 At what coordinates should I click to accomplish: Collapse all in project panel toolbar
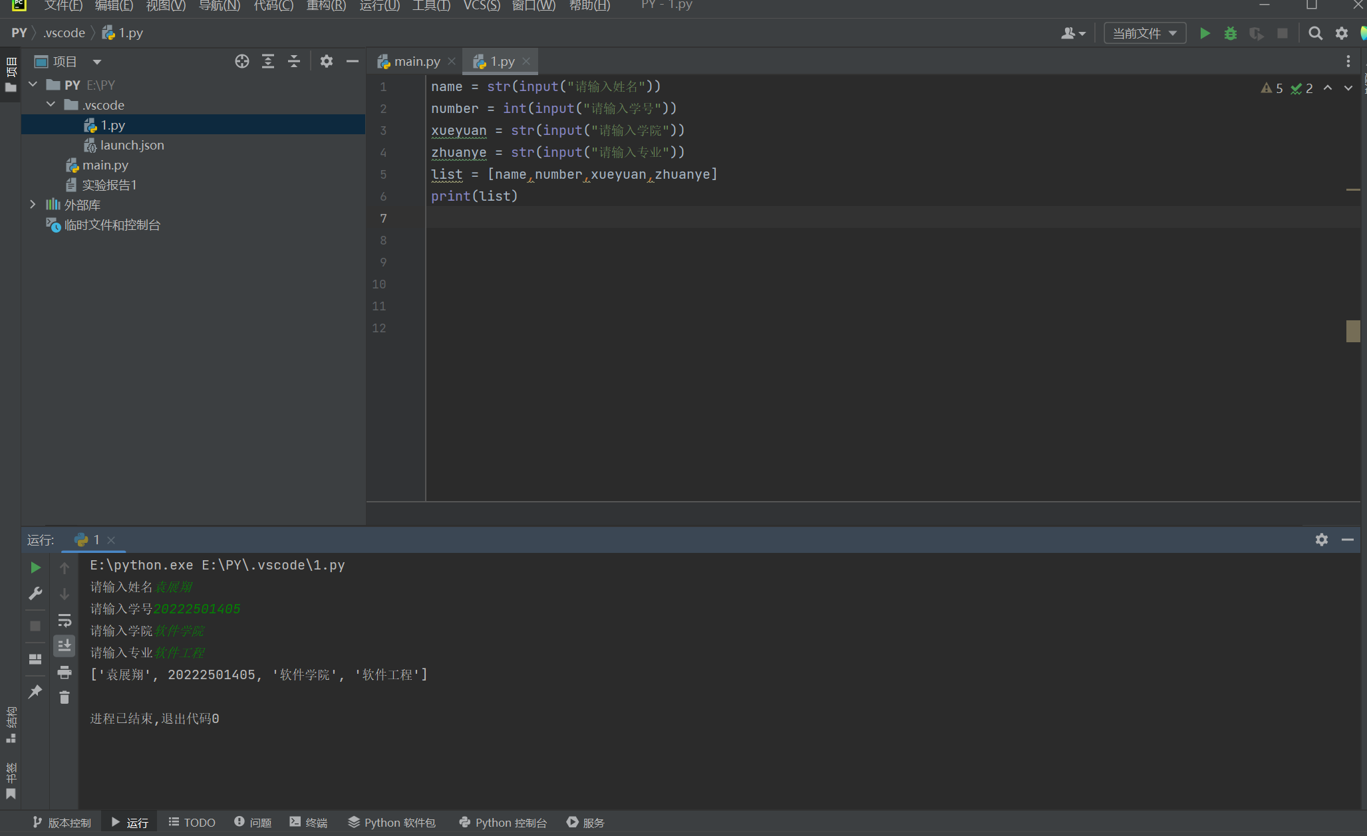point(294,61)
